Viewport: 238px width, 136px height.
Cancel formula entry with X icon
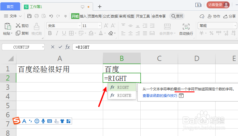[53, 47]
